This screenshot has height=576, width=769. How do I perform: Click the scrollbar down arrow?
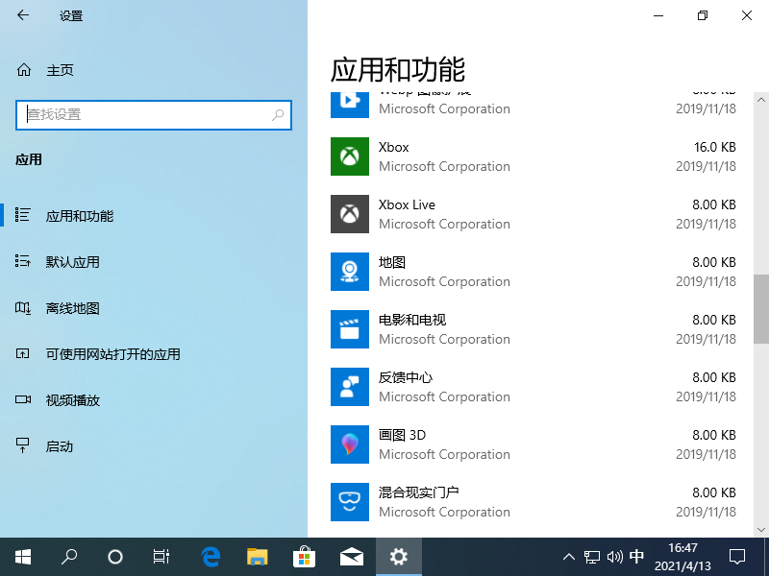[761, 530]
